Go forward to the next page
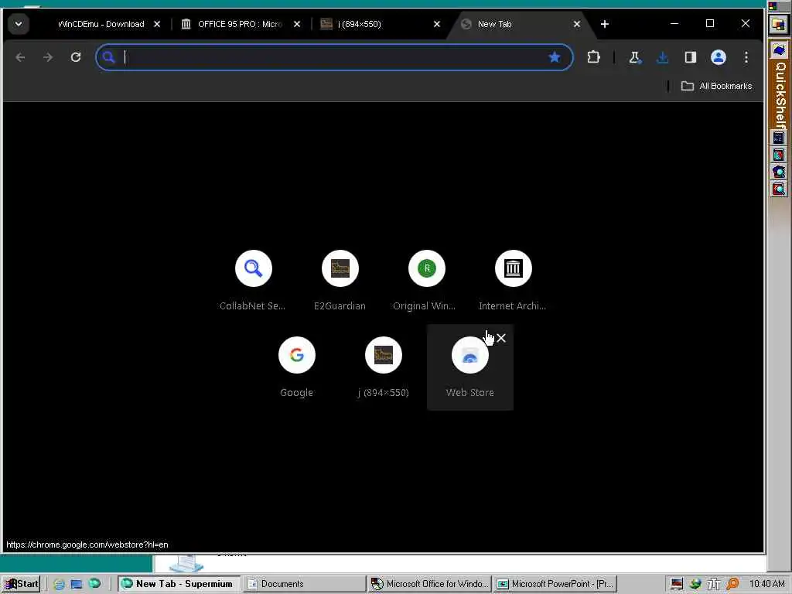The image size is (792, 594). point(48,57)
